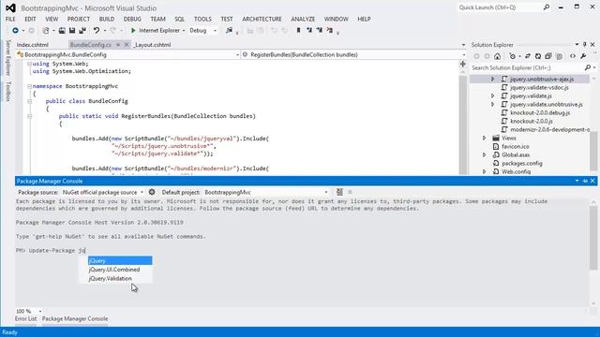
Task: Click the Save All toolbar icon
Action: click(82, 30)
